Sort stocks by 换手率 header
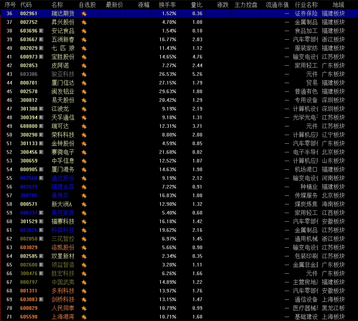Screen dimensions: 358x321 pos(167,5)
